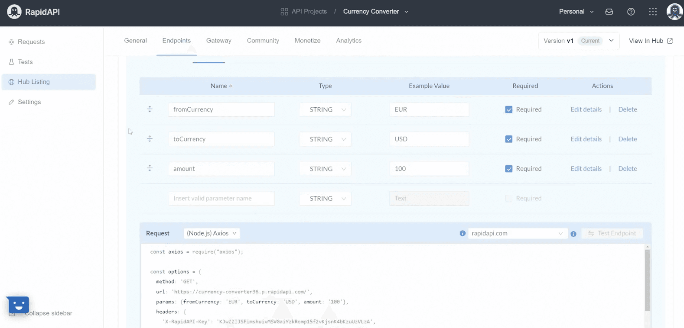The width and height of the screenshot is (684, 328).
Task: Click Edit details for toCurrency
Action: 586,139
